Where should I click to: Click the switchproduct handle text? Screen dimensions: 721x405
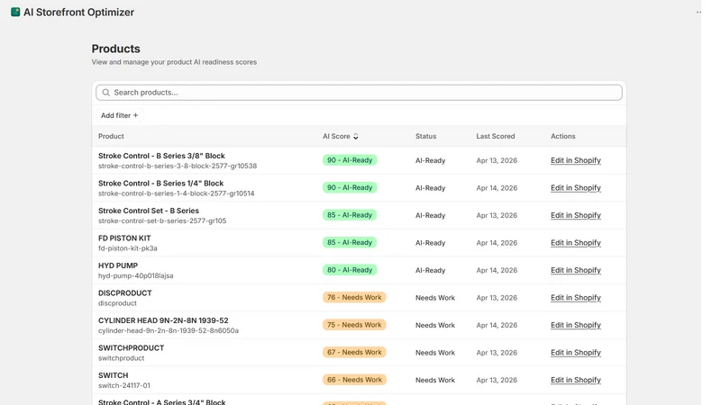point(121,358)
